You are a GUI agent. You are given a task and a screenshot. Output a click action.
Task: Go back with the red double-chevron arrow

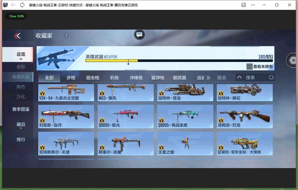[x=17, y=36]
